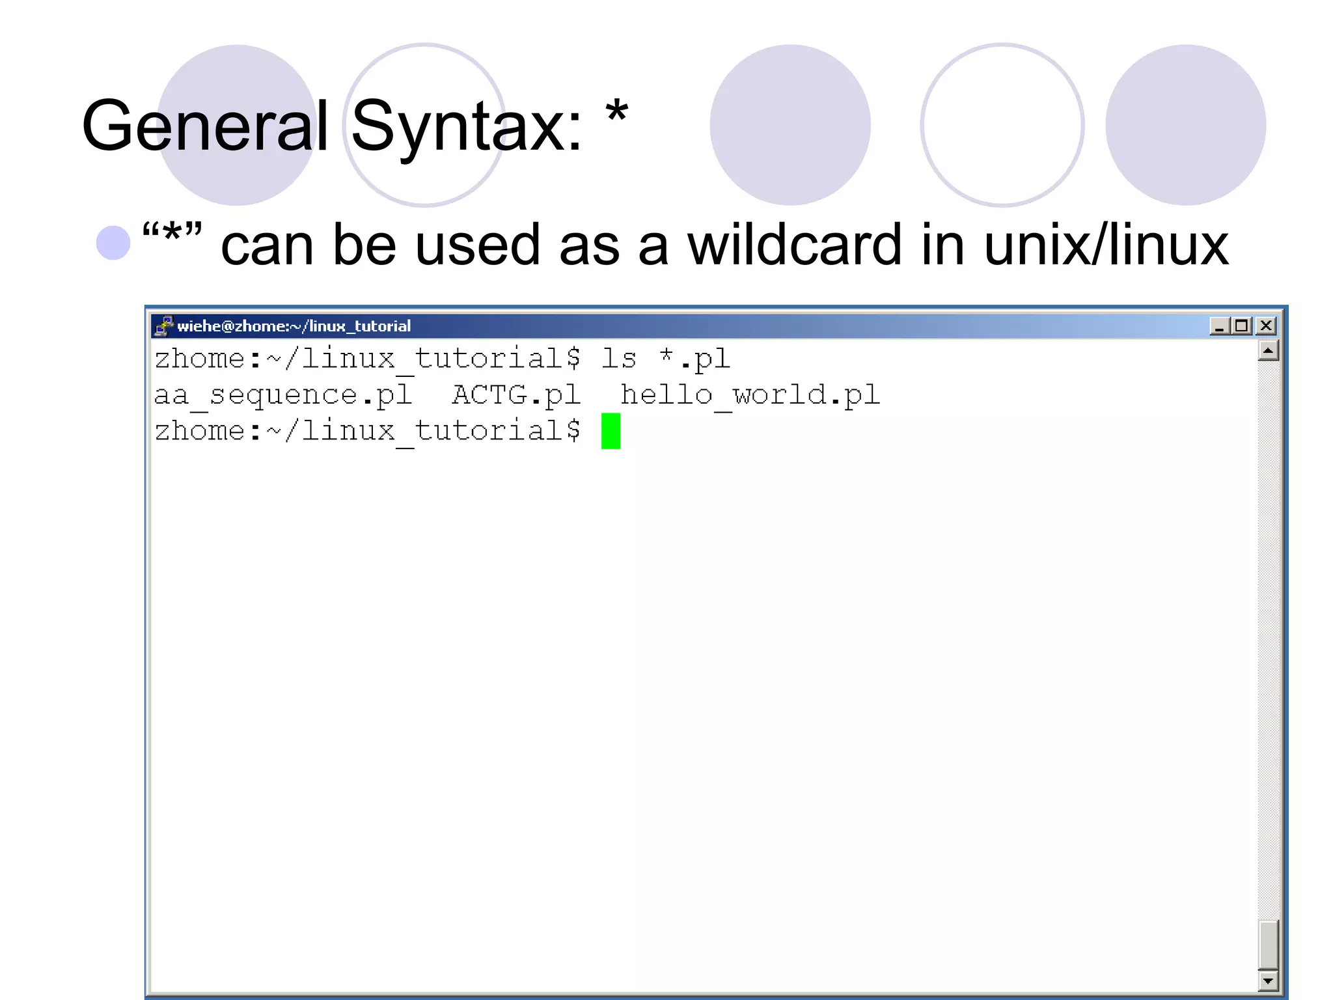
Task: Click the ACTG.pl file name
Action: click(516, 395)
